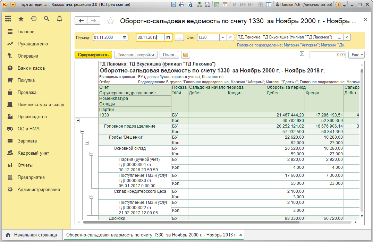Open the sections grid menu icon
The height and width of the screenshot is (242, 373).
pos(8,19)
